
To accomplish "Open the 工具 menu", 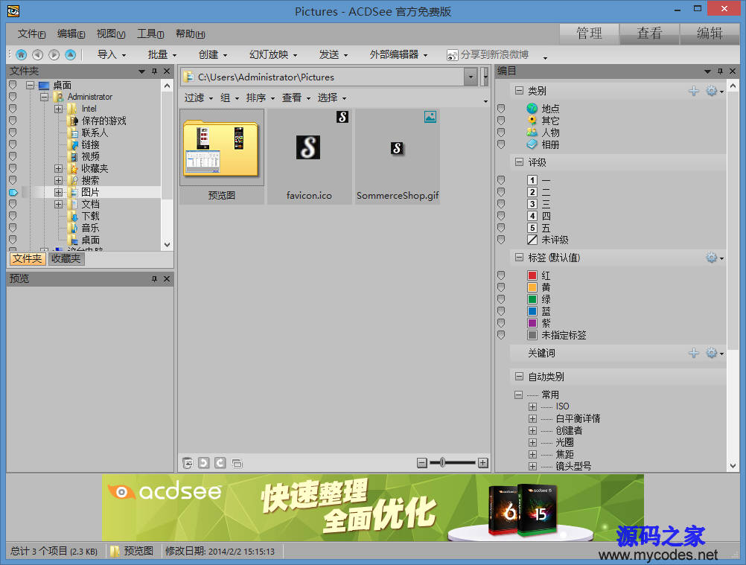I will click(x=150, y=33).
